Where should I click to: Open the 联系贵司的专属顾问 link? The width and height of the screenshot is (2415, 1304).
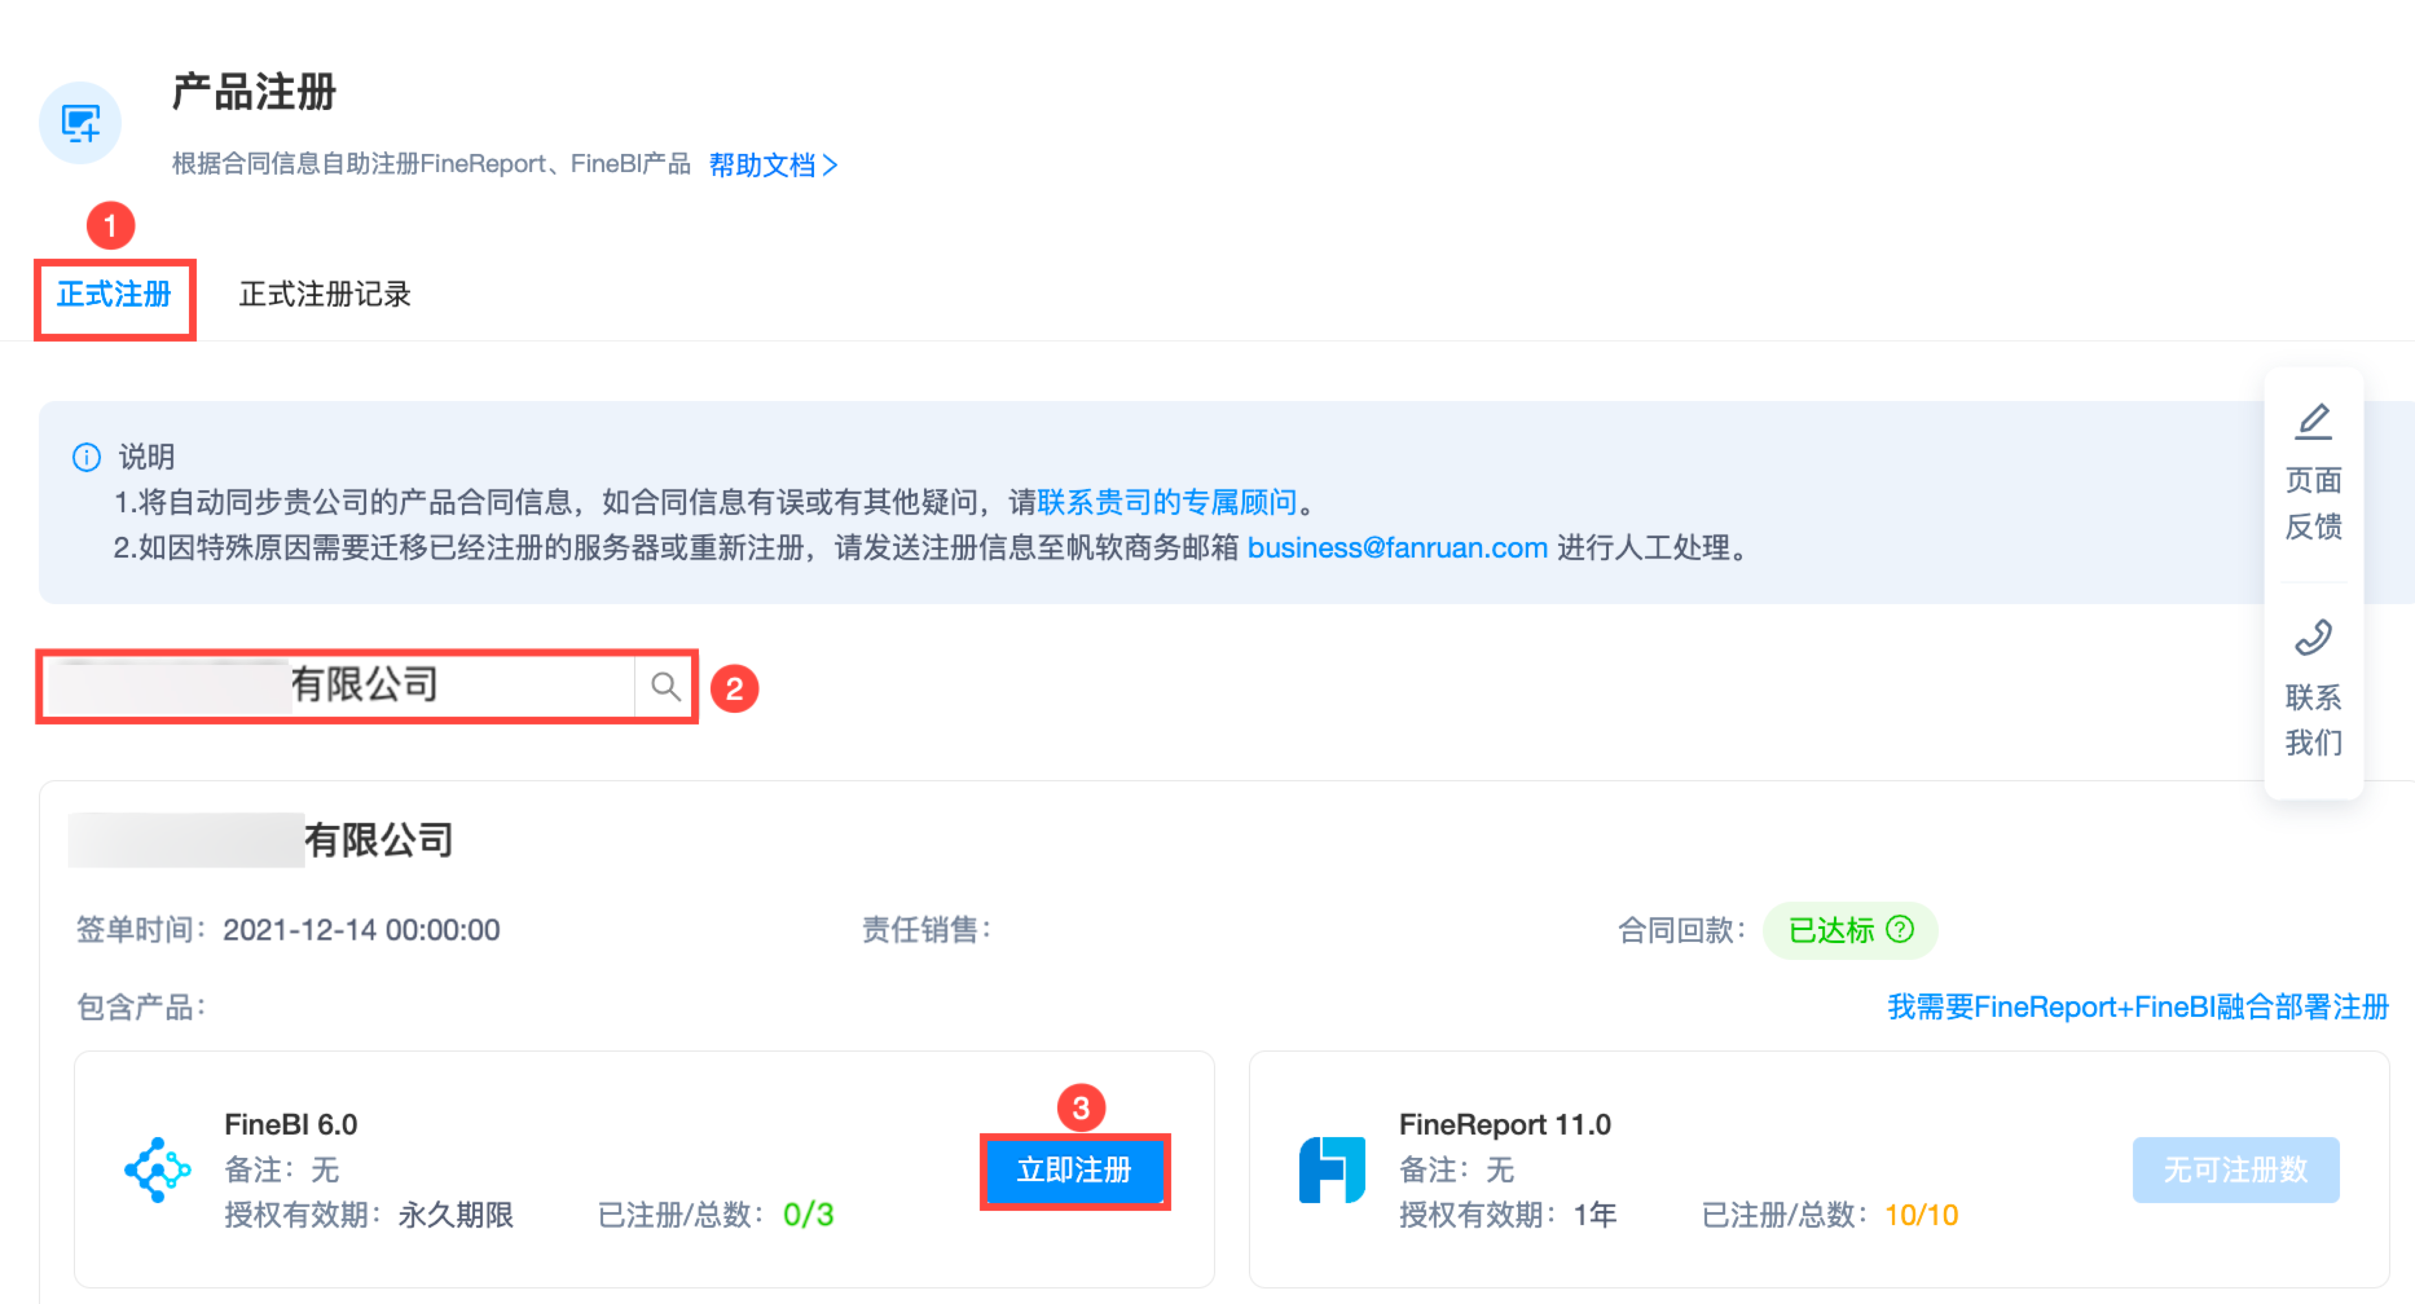[1166, 502]
